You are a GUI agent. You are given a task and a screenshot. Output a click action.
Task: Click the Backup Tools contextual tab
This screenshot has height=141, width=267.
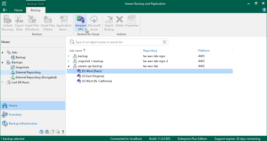point(35,4)
